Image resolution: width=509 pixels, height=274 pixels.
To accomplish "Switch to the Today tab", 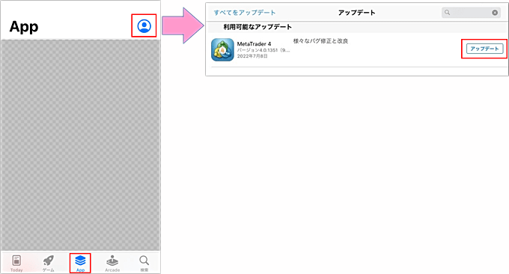I will [16, 264].
